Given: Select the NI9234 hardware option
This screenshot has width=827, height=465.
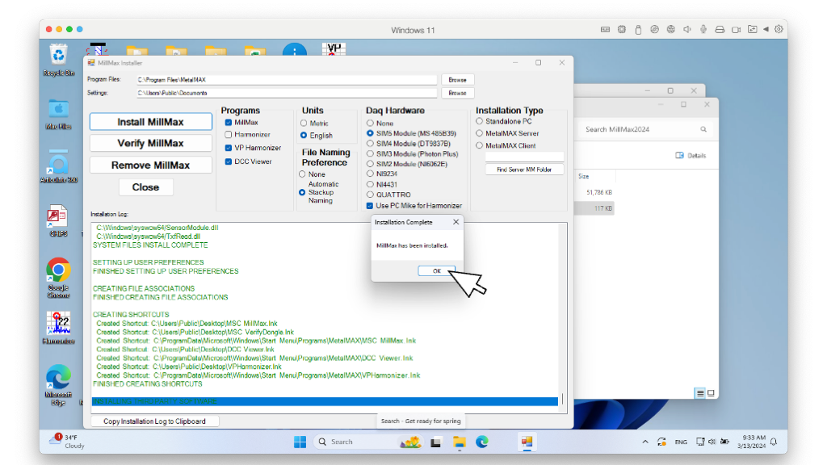Looking at the screenshot, I should pos(370,174).
